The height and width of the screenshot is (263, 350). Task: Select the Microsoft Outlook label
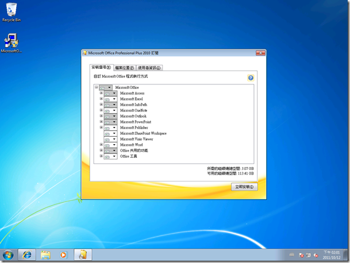[133, 116]
